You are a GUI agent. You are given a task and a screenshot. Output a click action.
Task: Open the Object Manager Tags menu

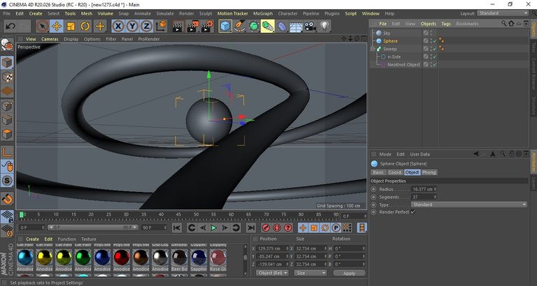tap(446, 24)
